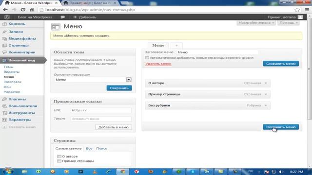Click the Параметры sidebar icon
The width and height of the screenshot is (312, 175).
[x=4, y=120]
